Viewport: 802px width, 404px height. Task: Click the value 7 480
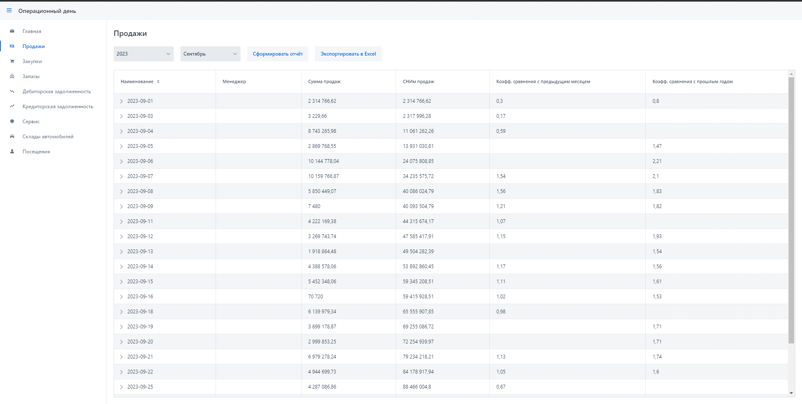[314, 206]
